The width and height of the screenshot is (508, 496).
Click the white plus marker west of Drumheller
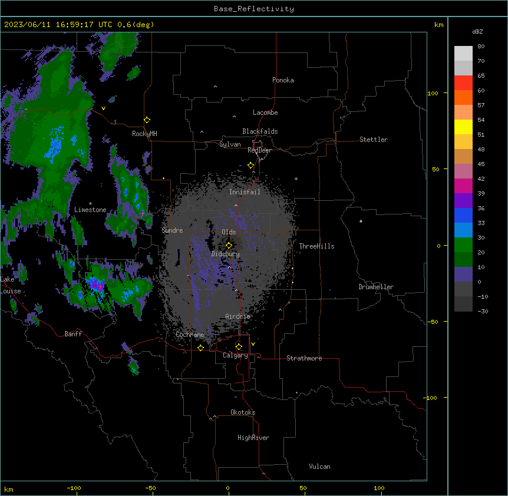point(361,221)
